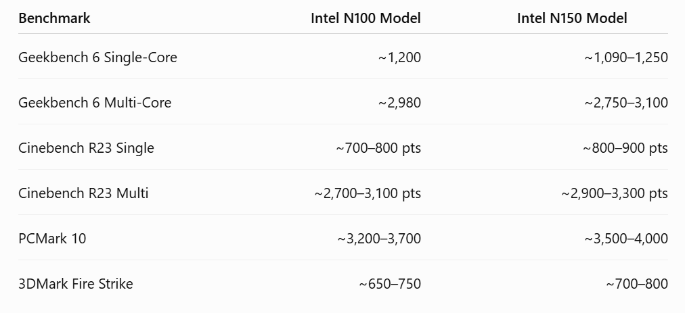This screenshot has width=685, height=313.
Task: Click the ~1,200 N100 single-core score
Action: pyautogui.click(x=399, y=57)
